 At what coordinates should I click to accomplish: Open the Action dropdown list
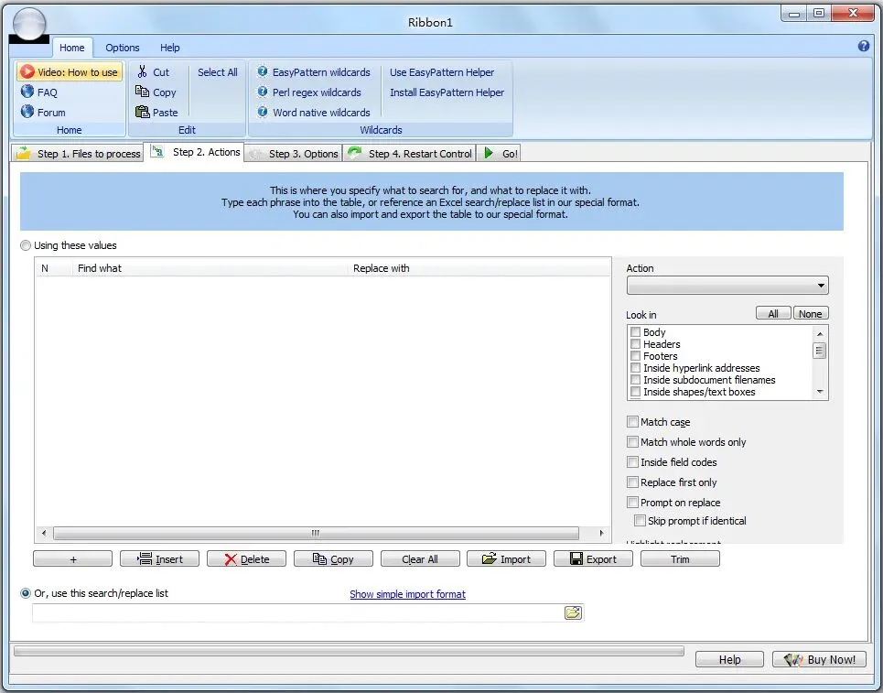pos(727,286)
